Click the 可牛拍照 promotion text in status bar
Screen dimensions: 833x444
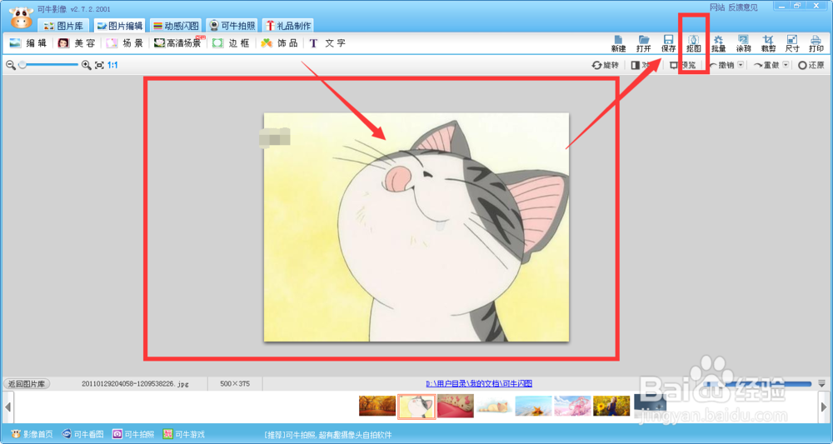pyautogui.click(x=327, y=435)
